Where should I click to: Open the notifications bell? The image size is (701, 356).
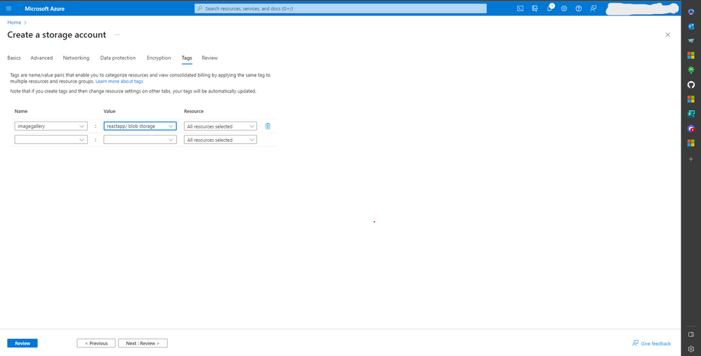coord(549,8)
